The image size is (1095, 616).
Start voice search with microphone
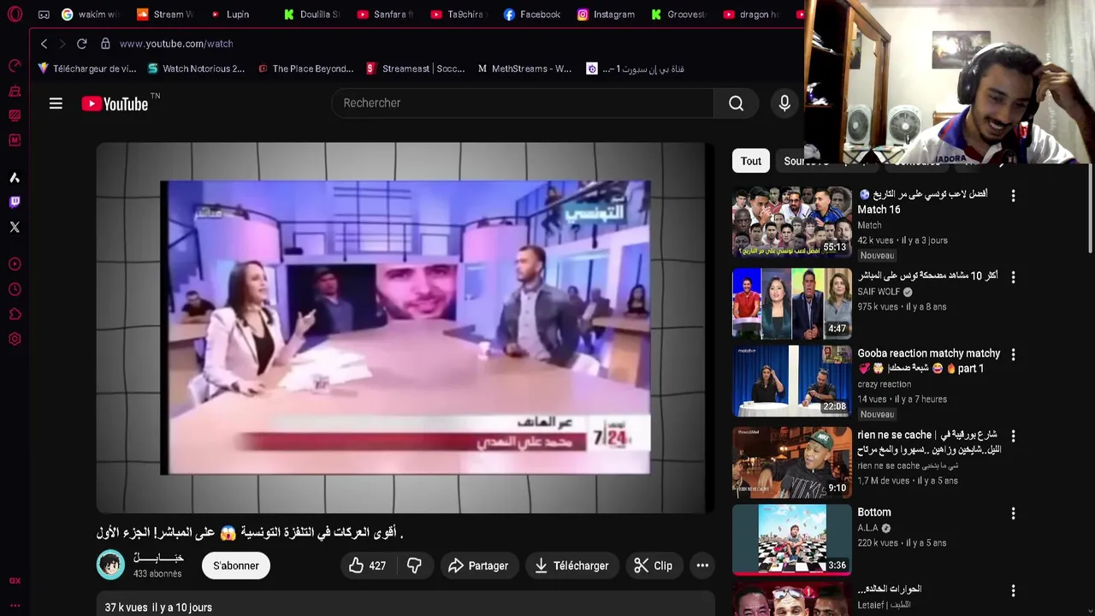coord(784,104)
